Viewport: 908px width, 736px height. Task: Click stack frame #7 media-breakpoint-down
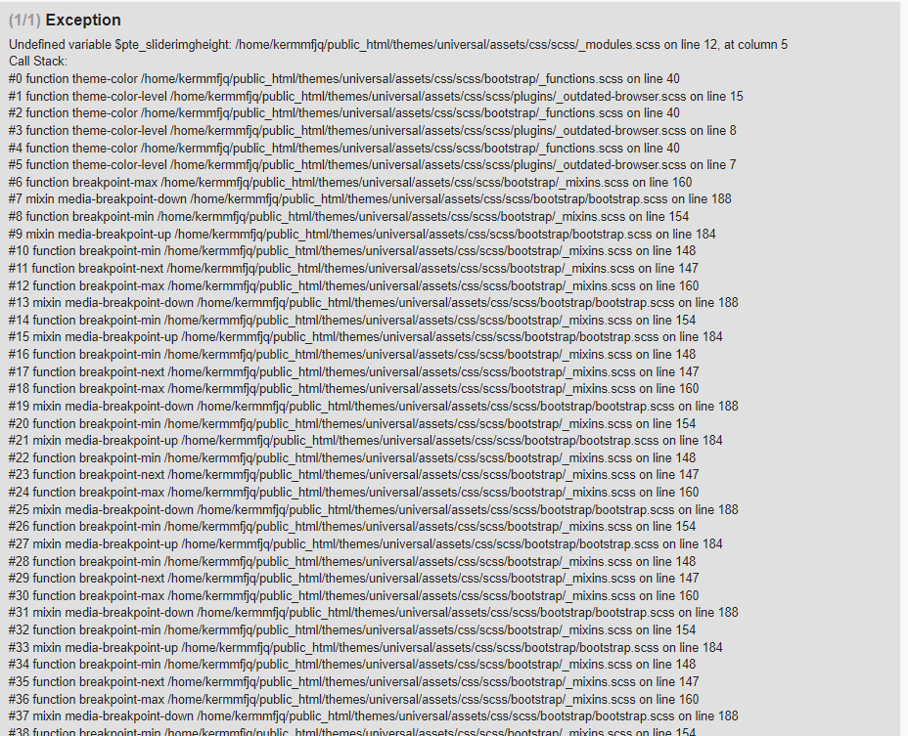370,199
